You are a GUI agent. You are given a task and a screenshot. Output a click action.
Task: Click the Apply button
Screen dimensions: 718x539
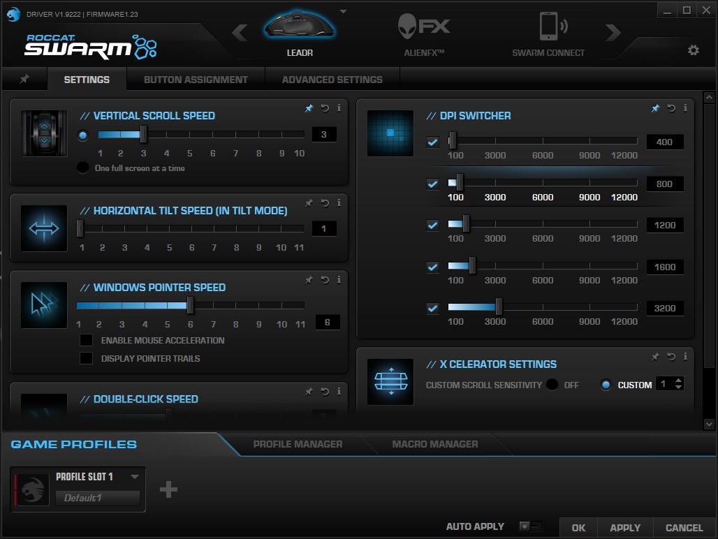pos(625,528)
